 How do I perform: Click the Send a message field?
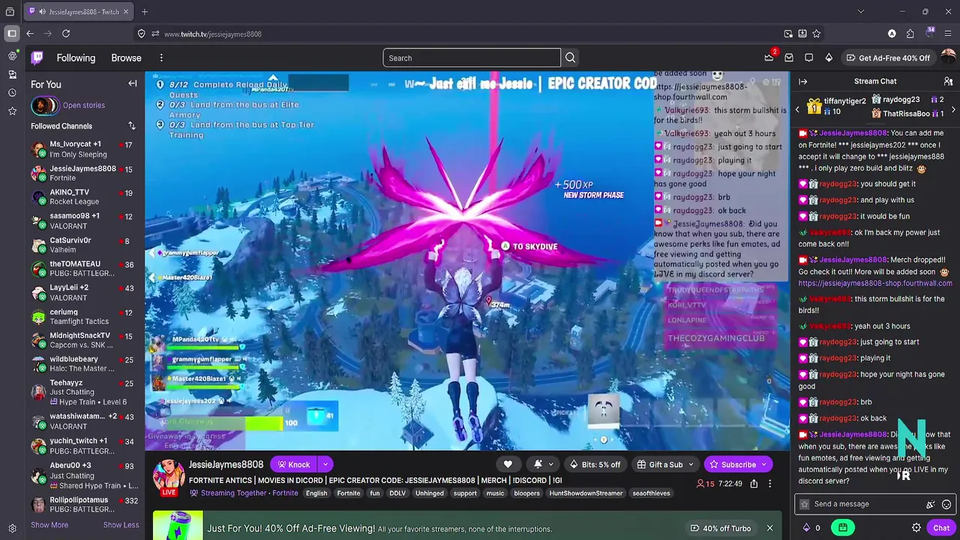click(866, 505)
